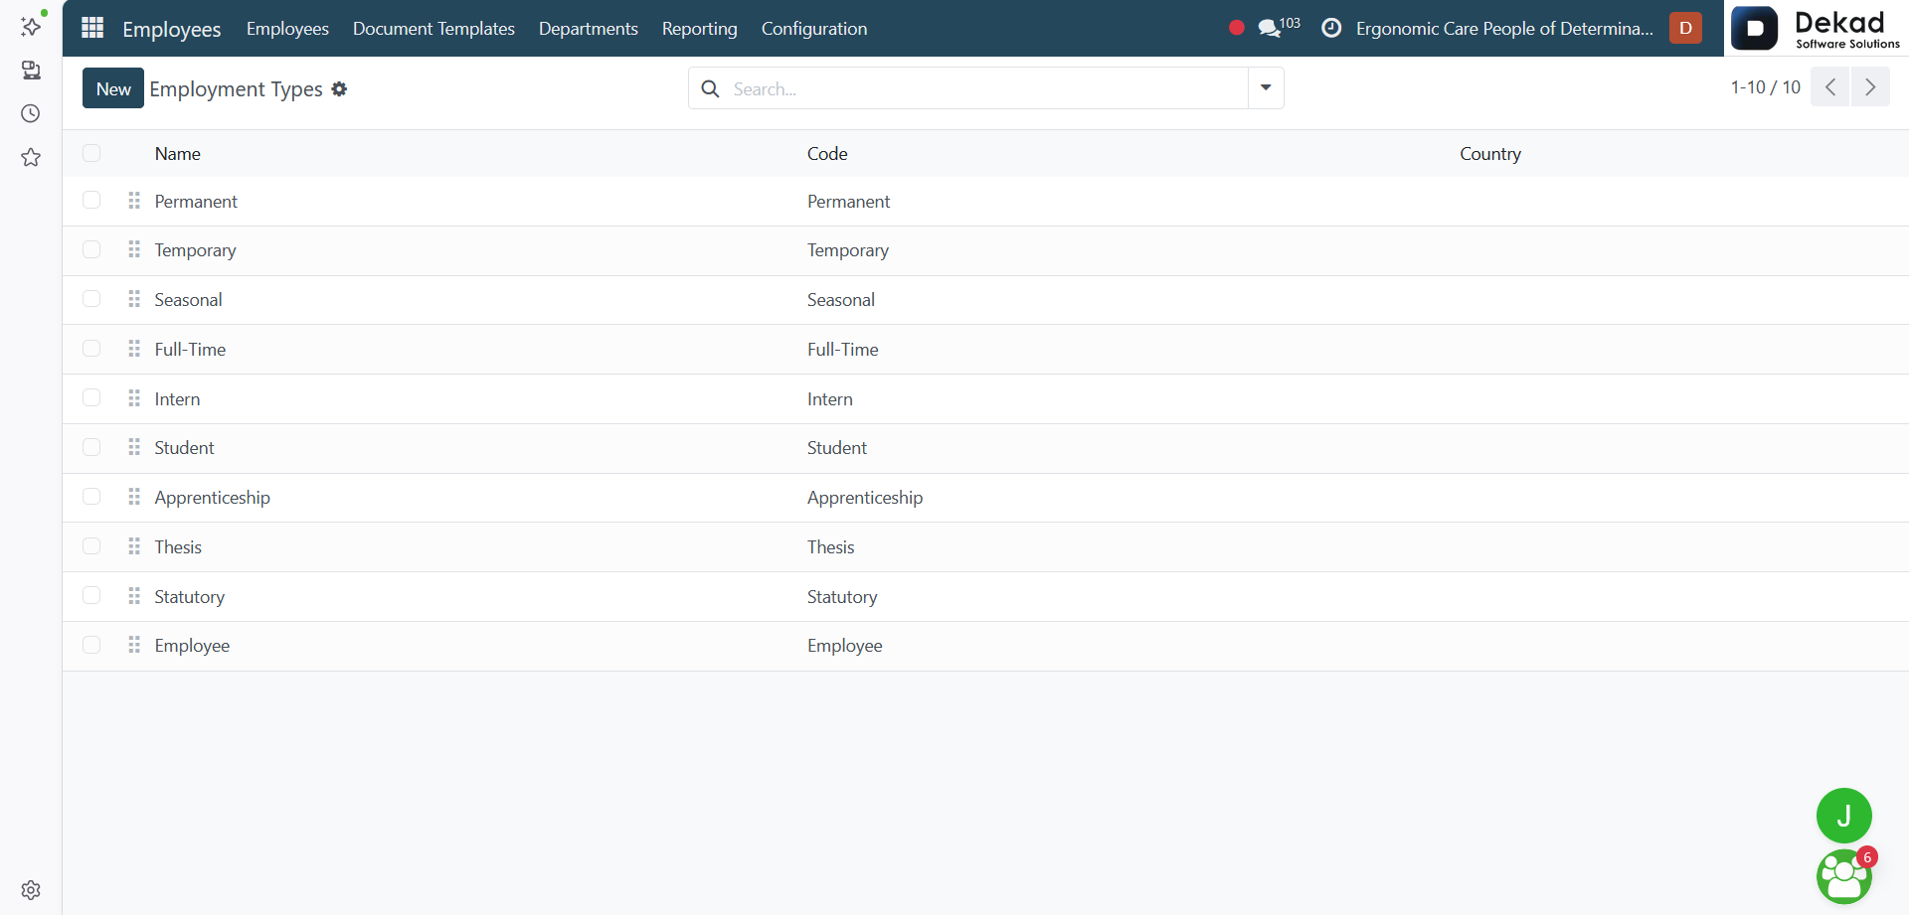Viewport: 1909px width, 915px height.
Task: Check the Temporary row checkbox
Action: click(x=91, y=249)
